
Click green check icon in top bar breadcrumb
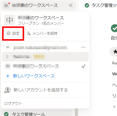(x=87, y=5)
